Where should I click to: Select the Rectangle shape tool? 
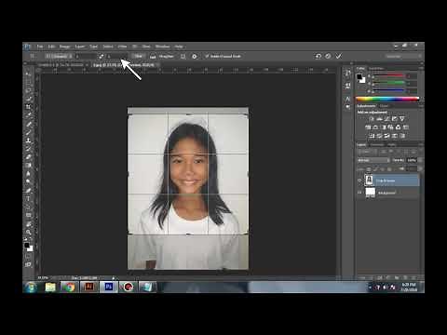tap(28, 215)
